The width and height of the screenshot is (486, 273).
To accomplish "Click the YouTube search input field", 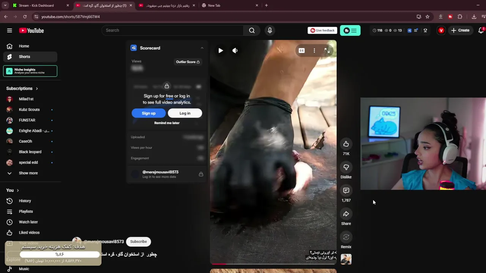I will [173, 30].
